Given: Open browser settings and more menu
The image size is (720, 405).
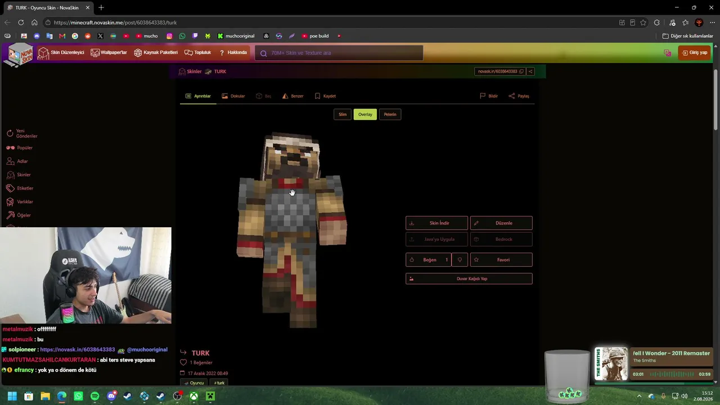Looking at the screenshot, I should pyautogui.click(x=712, y=22).
